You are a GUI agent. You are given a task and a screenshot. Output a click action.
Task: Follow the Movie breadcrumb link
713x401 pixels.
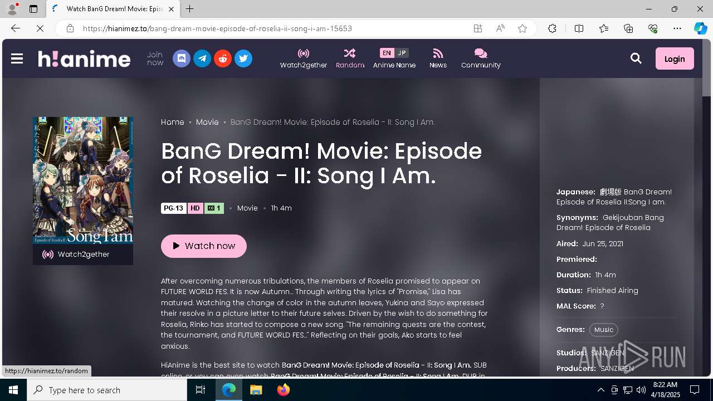(x=207, y=122)
